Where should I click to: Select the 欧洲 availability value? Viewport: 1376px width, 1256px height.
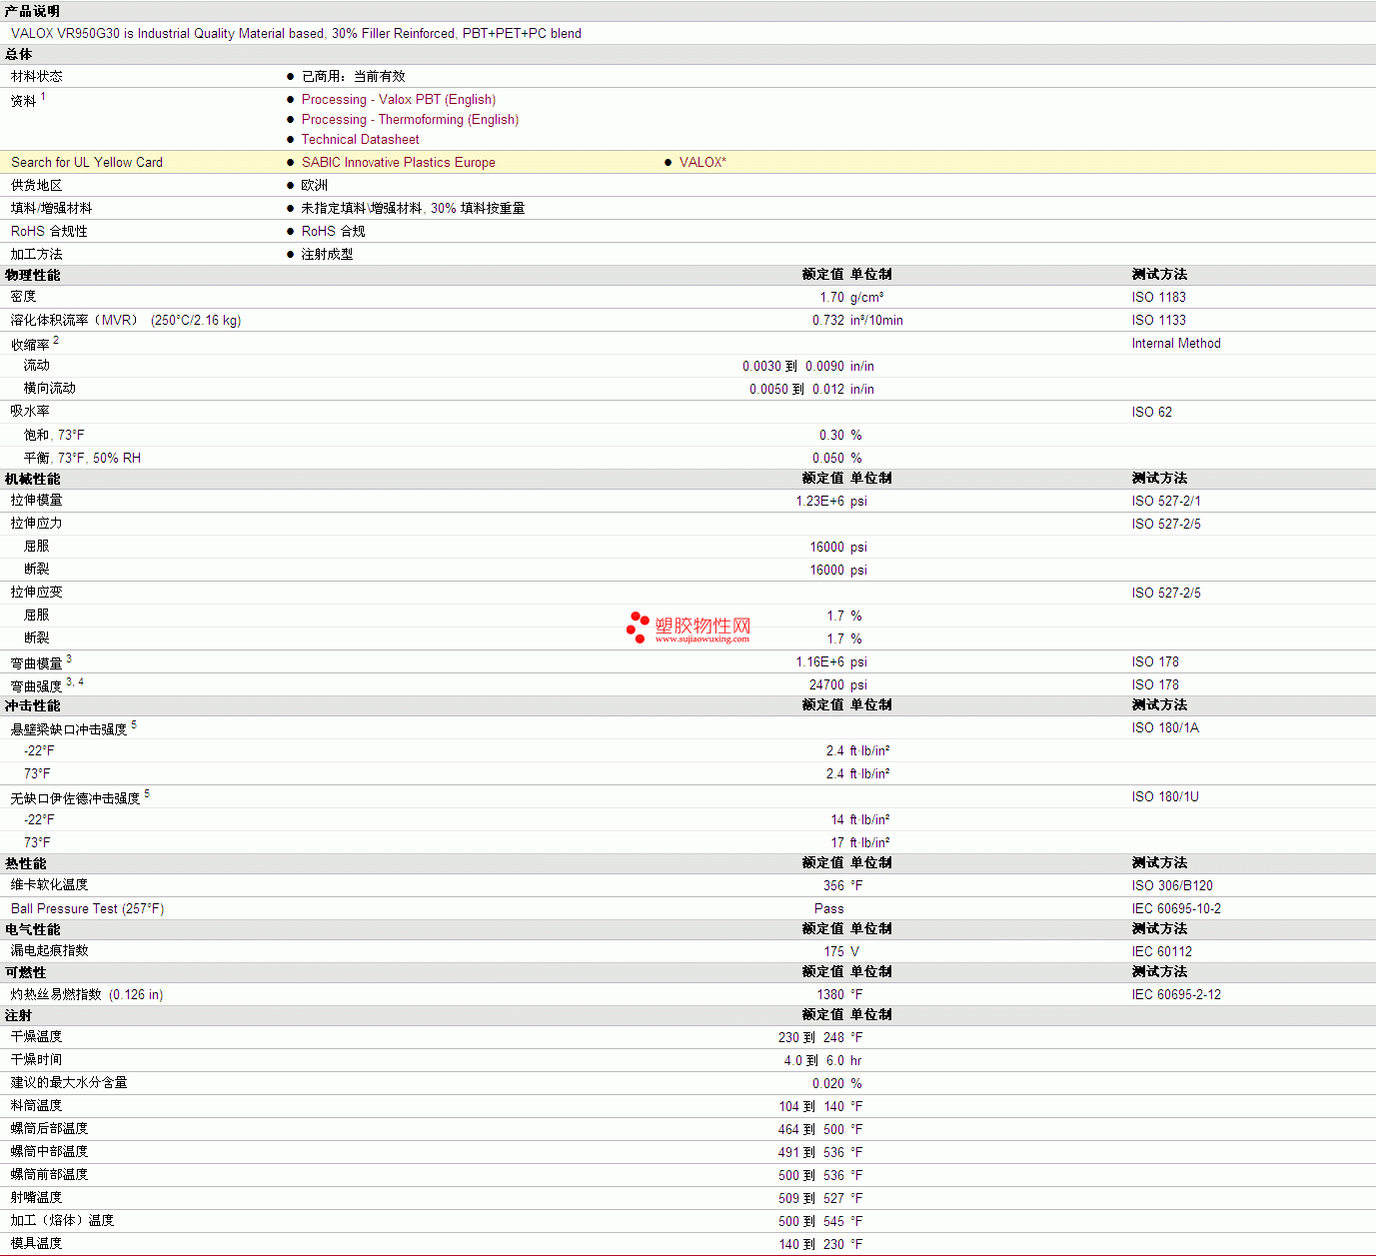(x=315, y=186)
